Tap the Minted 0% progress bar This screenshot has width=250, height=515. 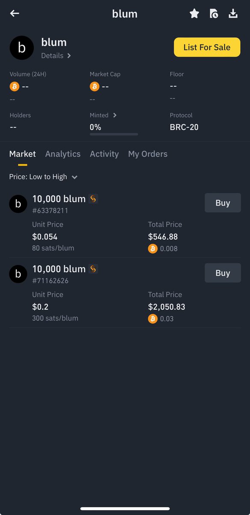coord(114,134)
